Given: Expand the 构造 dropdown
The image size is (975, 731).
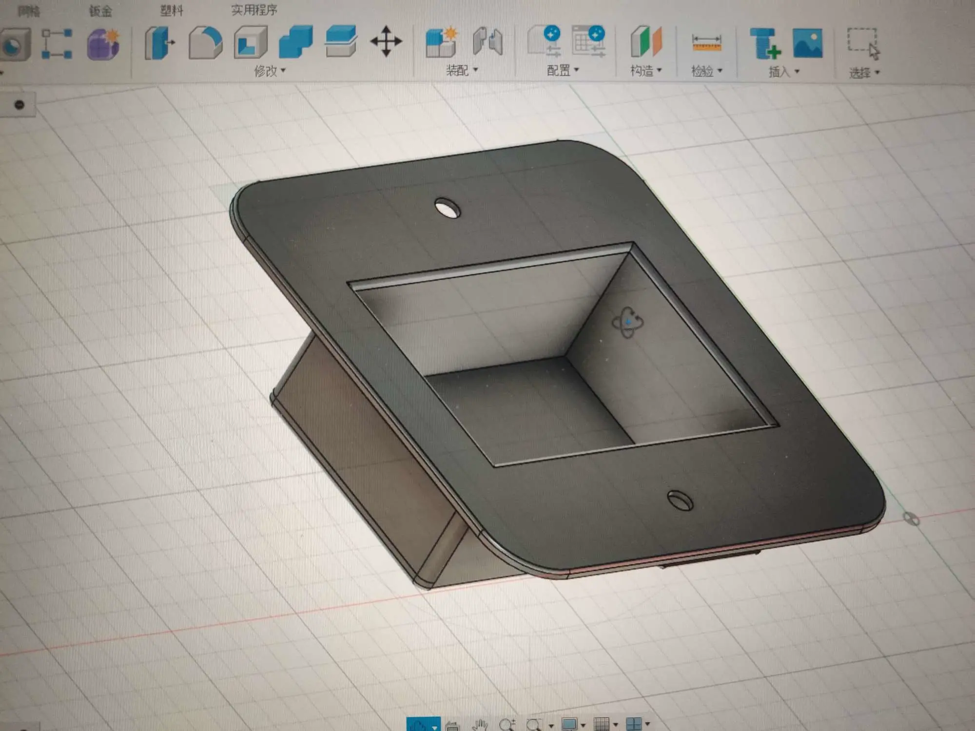Looking at the screenshot, I should [x=646, y=71].
